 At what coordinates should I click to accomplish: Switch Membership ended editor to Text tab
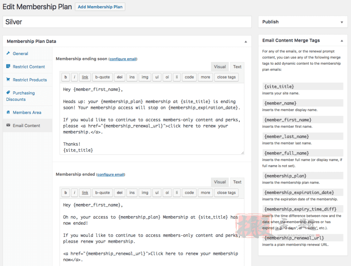[x=237, y=182]
